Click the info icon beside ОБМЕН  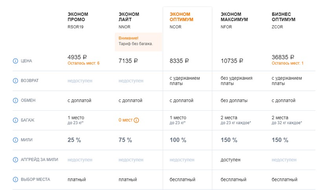coord(16,100)
